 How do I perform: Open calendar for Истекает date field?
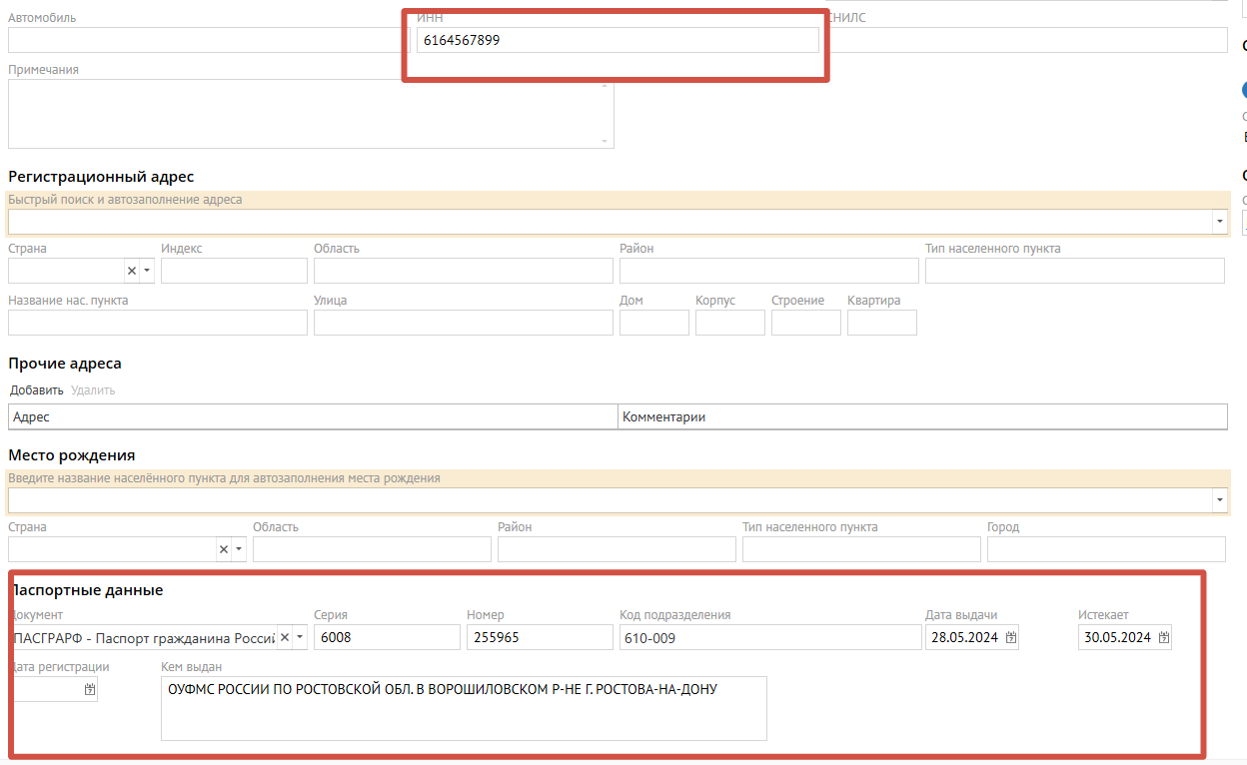[1163, 637]
